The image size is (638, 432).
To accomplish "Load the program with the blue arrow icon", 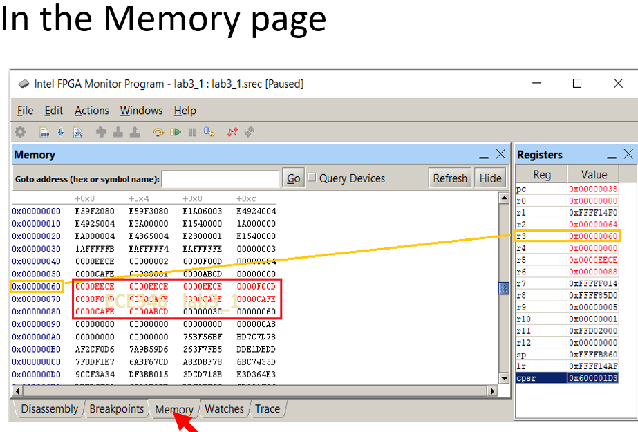I will [x=59, y=131].
